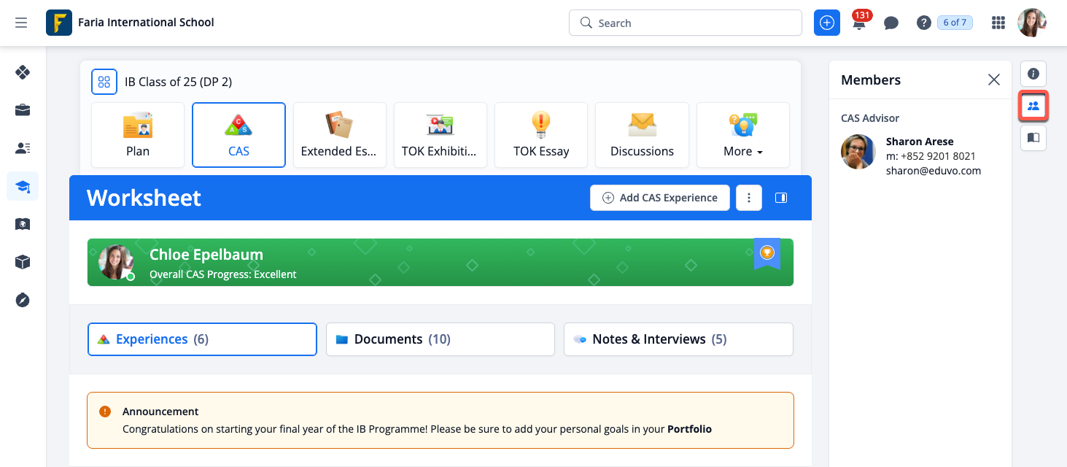This screenshot has width=1067, height=467.
Task: Toggle the info panel icon
Action: click(x=1033, y=74)
